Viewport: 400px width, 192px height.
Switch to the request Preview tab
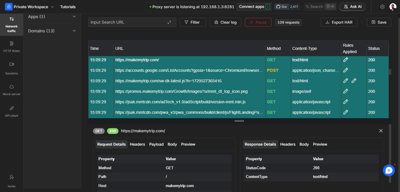188,144
